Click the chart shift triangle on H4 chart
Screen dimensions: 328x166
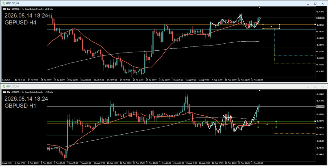pos(259,8)
